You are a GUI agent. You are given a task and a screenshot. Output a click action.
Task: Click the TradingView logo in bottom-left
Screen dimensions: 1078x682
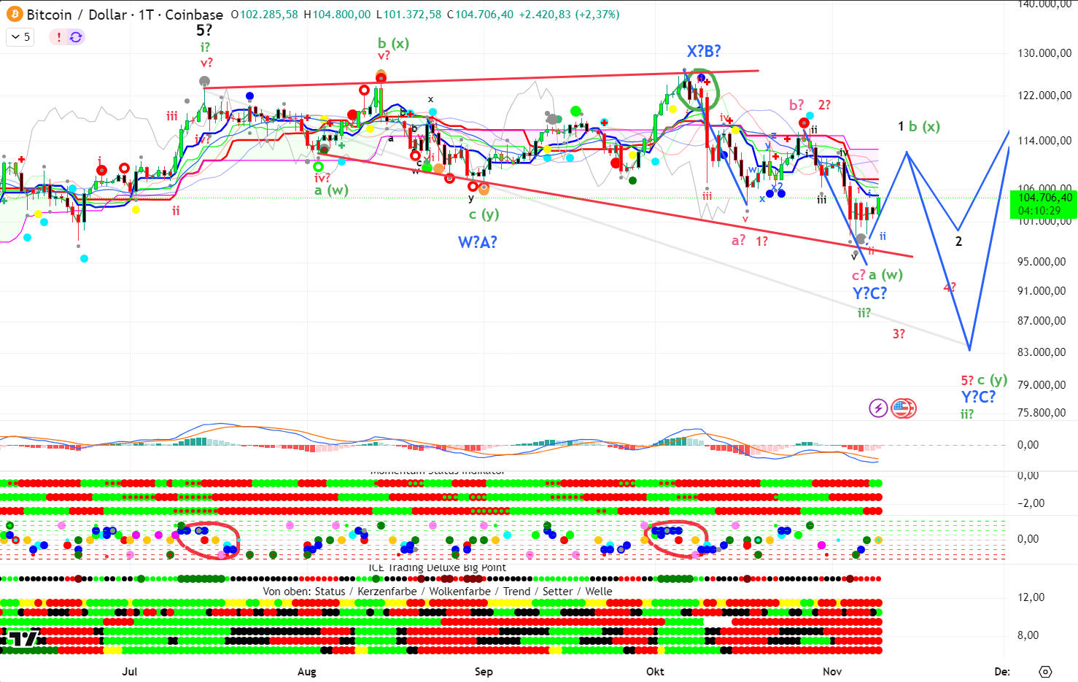pos(23,640)
